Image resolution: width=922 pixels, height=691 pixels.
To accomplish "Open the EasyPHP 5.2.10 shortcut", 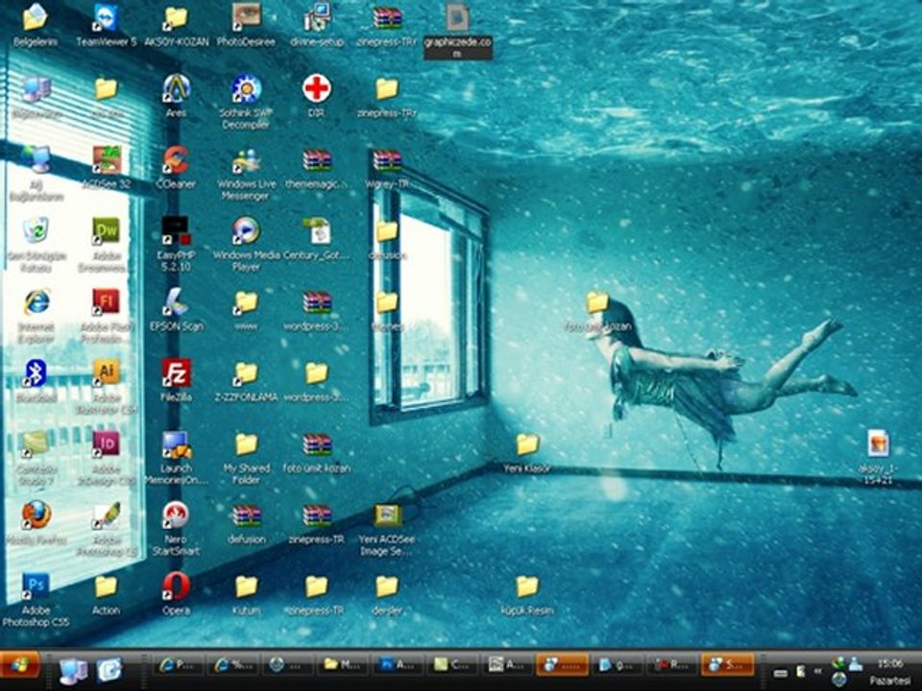I will pyautogui.click(x=176, y=231).
